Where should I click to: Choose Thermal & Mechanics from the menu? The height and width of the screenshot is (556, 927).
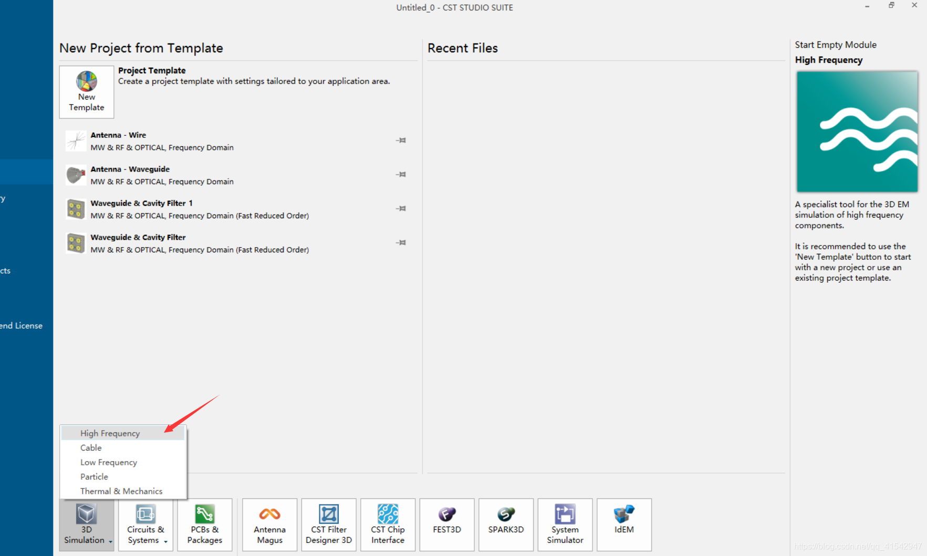(123, 491)
